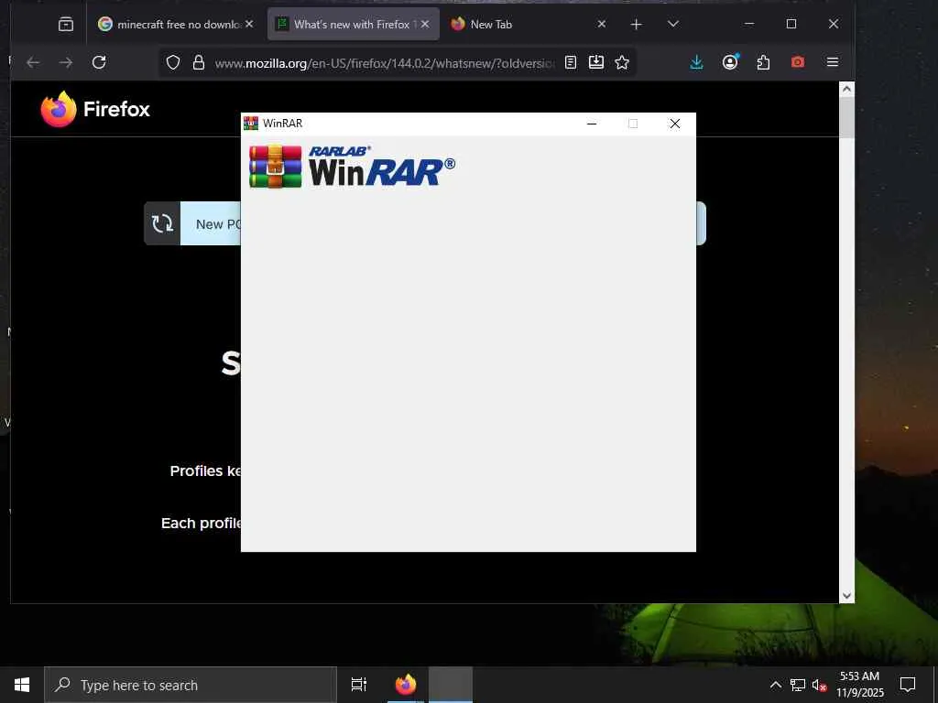Show hidden system tray icons
The width and height of the screenshot is (938, 703).
[x=775, y=685]
